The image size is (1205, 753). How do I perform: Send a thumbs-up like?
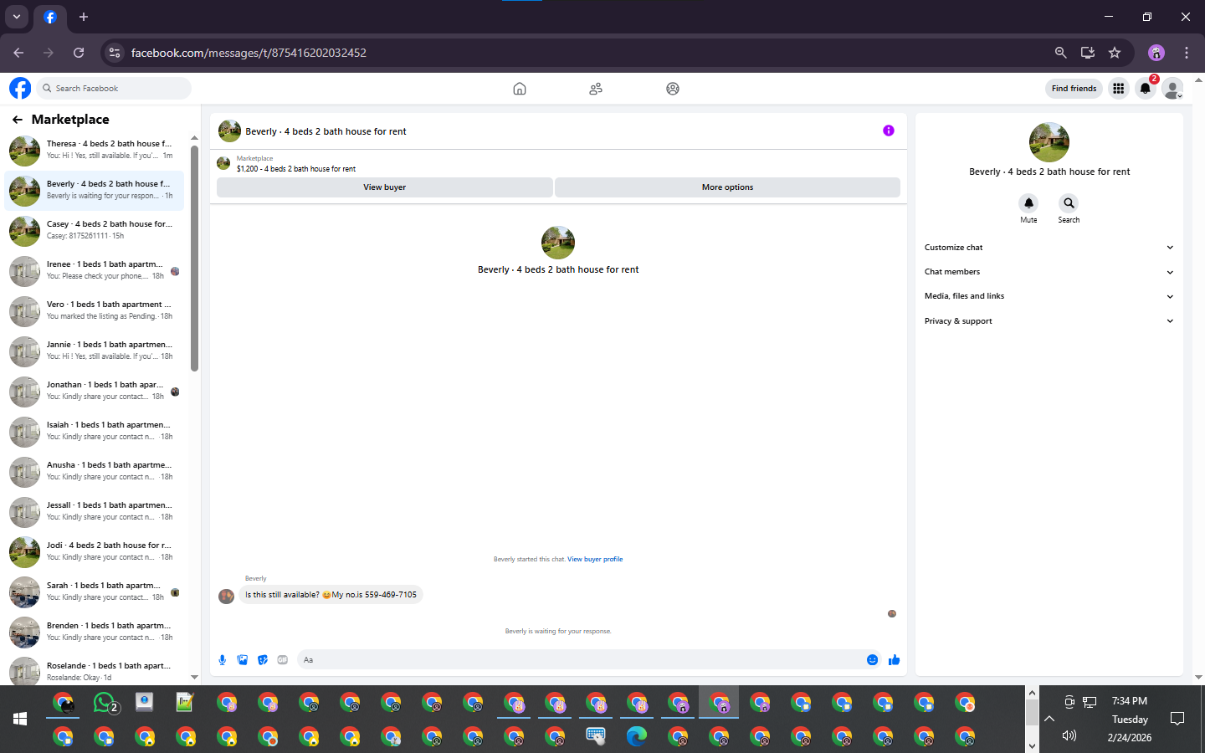coord(894,660)
